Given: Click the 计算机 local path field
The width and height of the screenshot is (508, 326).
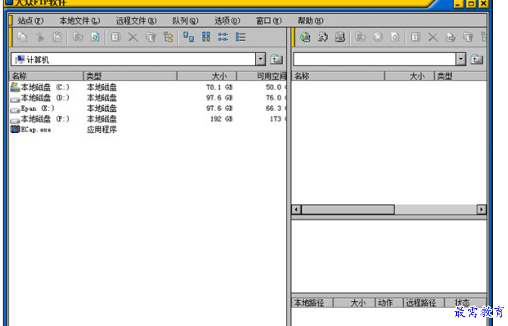Looking at the screenshot, I should [x=133, y=59].
